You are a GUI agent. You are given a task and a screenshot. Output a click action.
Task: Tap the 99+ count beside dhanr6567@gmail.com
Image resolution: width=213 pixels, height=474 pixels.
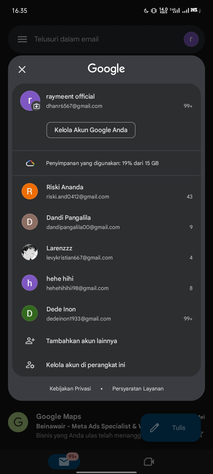pos(188,106)
